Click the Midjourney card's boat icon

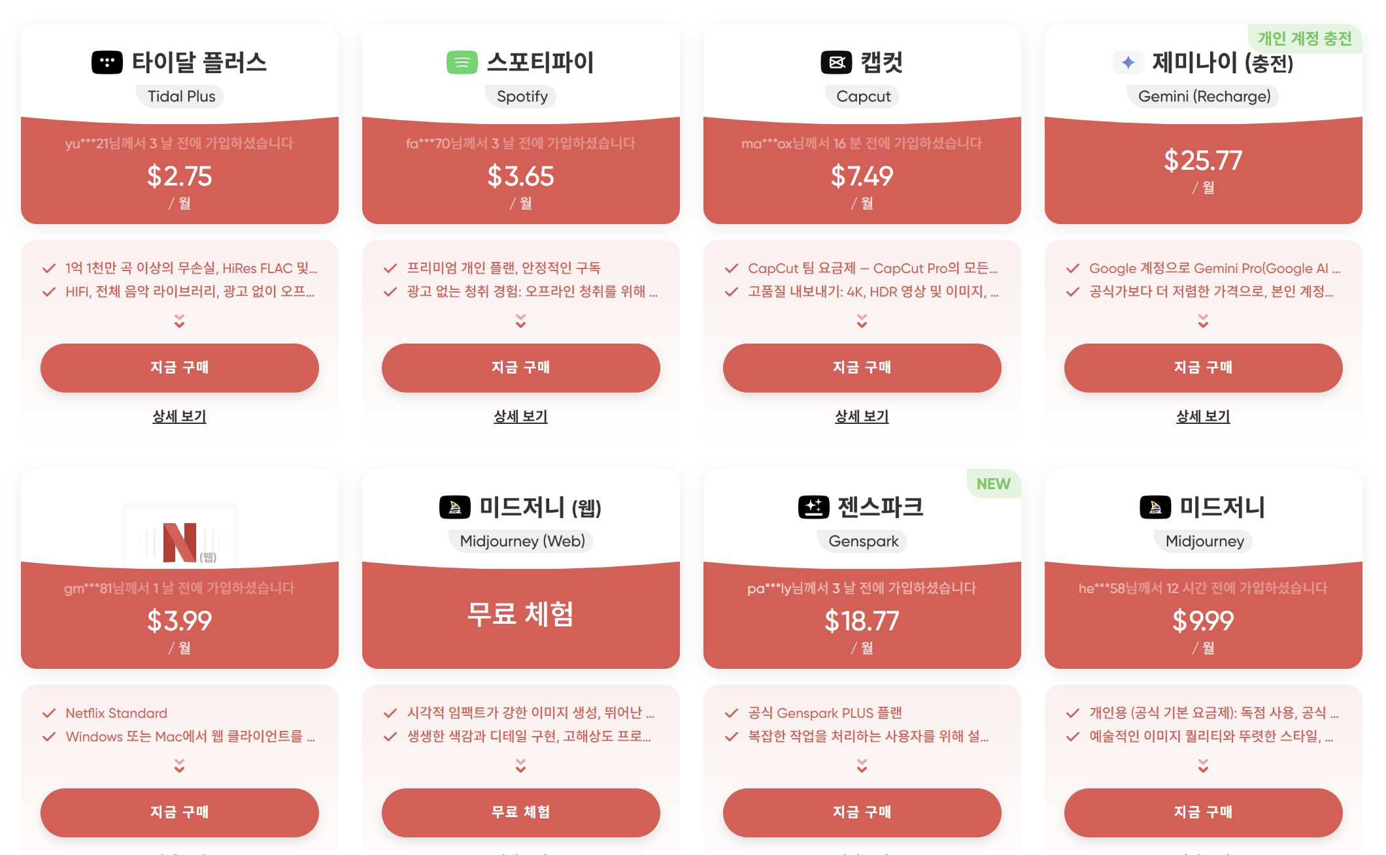tap(1157, 508)
